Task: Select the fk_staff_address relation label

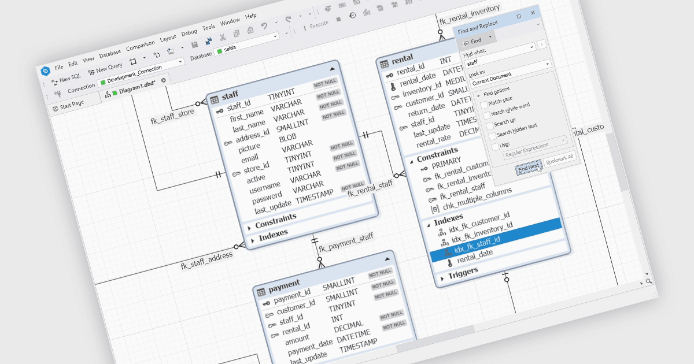Action: click(206, 261)
